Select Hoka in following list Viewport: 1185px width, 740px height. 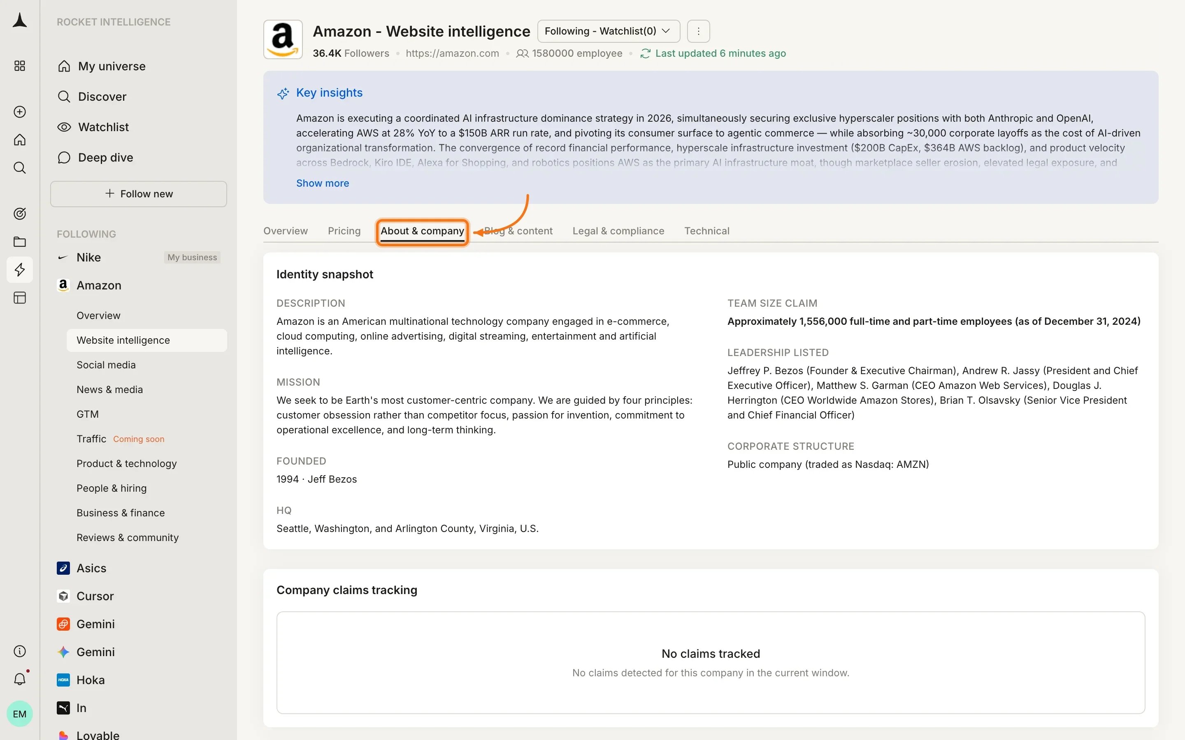[91, 680]
